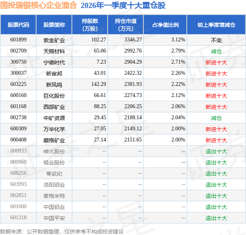Click stock name 巨化股份
The image size is (246, 235).
54,95
